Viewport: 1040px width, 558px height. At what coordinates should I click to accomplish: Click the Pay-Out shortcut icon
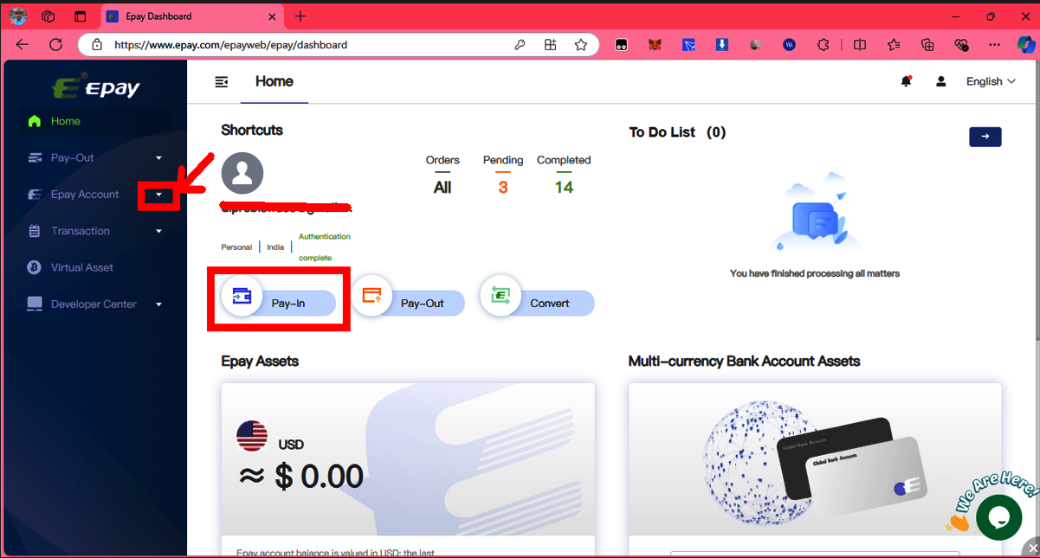371,296
